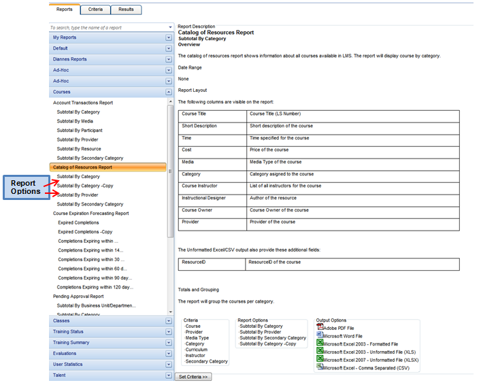Choose Microsoft Word File output icon
The height and width of the screenshot is (385, 481).
coord(320,335)
